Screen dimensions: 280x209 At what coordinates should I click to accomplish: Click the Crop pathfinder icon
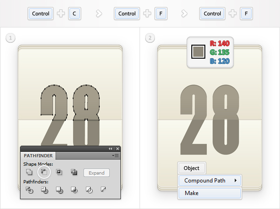74,190
